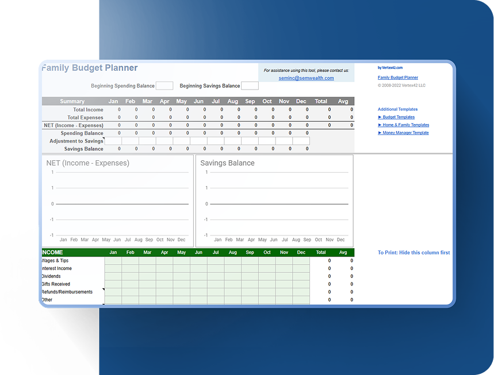494x375 pixels.
Task: Open the seminc@semwealth.com email link
Action: click(x=306, y=78)
